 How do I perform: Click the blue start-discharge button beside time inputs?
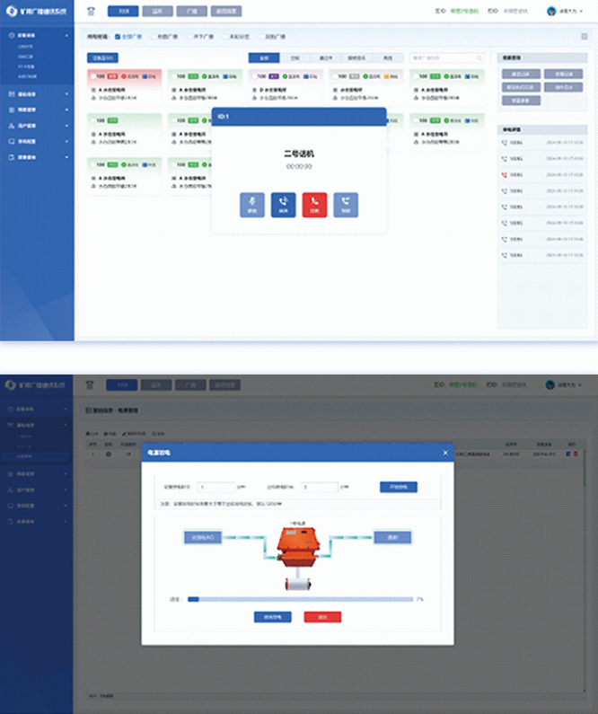[x=398, y=487]
